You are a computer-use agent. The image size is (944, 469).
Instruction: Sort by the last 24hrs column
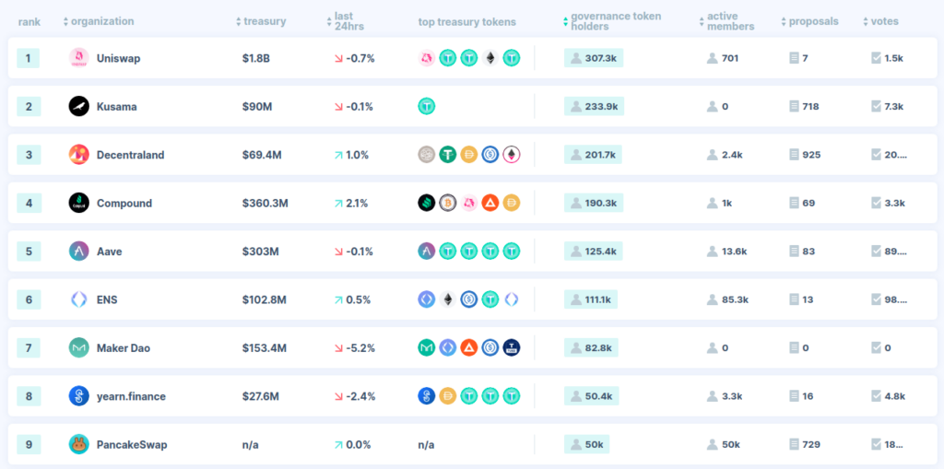pyautogui.click(x=347, y=22)
